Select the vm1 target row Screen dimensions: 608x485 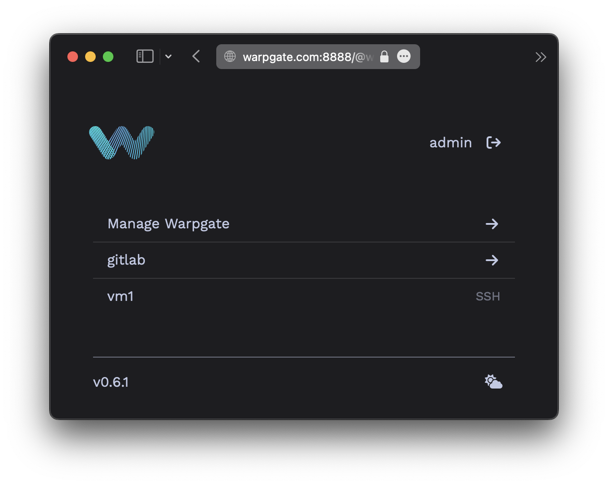(x=304, y=296)
